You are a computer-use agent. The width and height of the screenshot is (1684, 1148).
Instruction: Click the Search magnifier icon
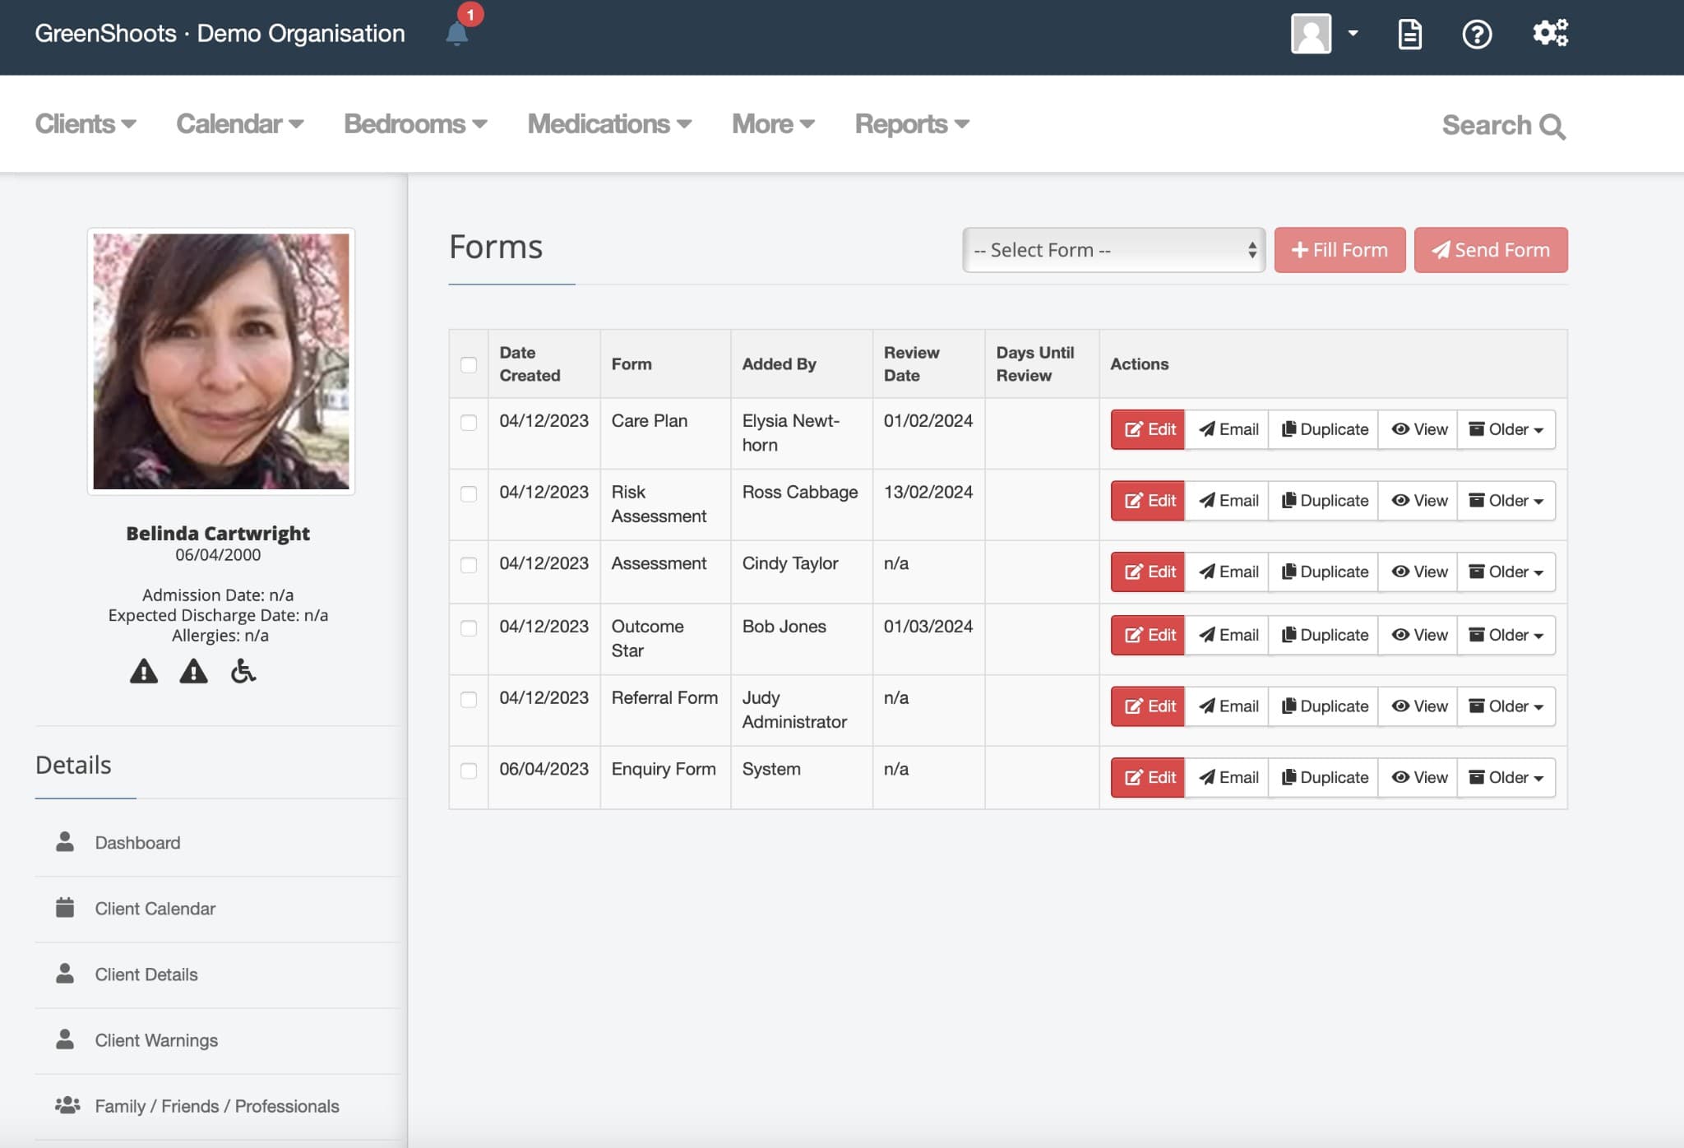point(1553,125)
